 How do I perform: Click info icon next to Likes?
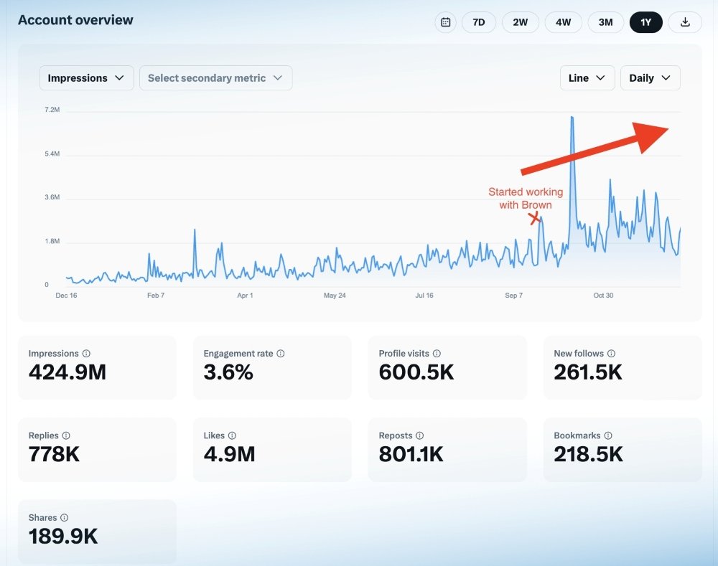[x=232, y=435]
